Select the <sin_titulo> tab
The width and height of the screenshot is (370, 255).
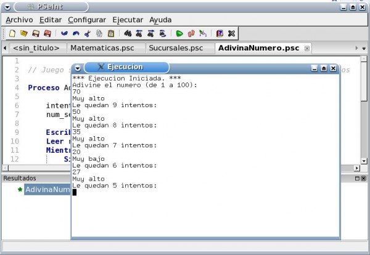(x=36, y=47)
